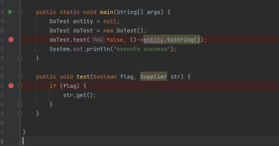Viewport: 279px width, 146px height.
Task: Click the test method name in its declaration
Action: [x=83, y=77]
